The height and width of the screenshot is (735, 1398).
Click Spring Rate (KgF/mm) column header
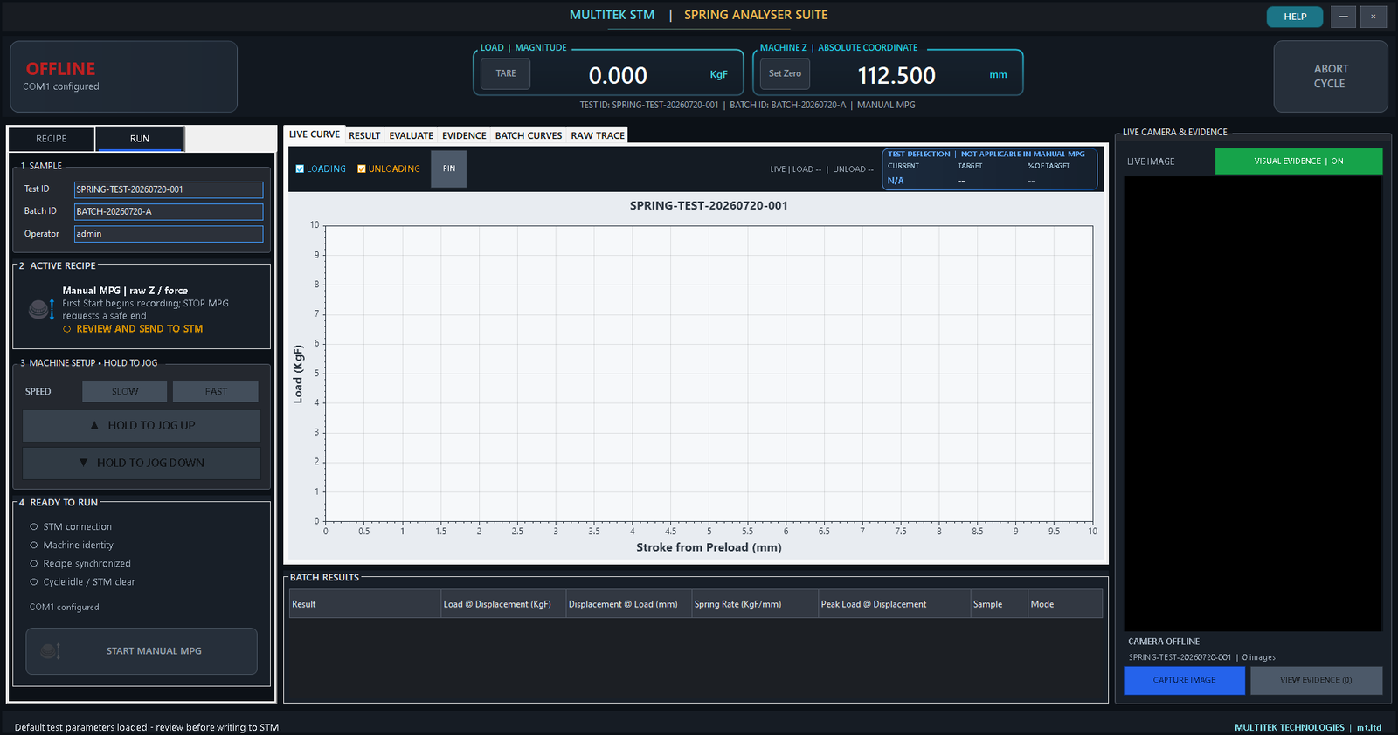(755, 604)
